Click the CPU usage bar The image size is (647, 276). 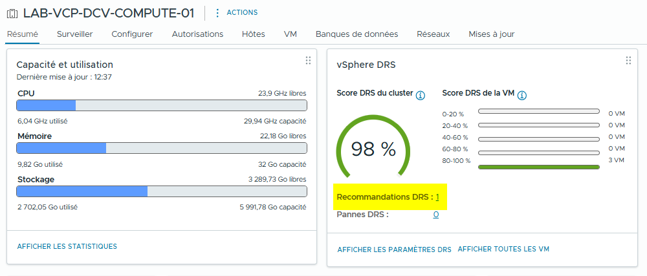click(162, 105)
